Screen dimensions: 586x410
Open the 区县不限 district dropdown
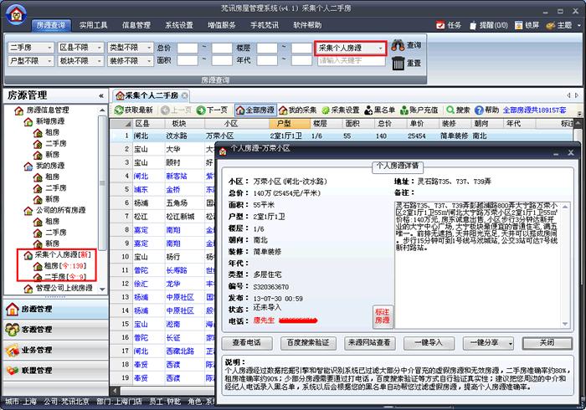point(81,48)
